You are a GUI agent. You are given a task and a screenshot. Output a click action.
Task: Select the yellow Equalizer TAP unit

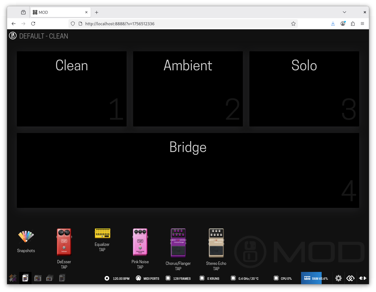point(102,233)
